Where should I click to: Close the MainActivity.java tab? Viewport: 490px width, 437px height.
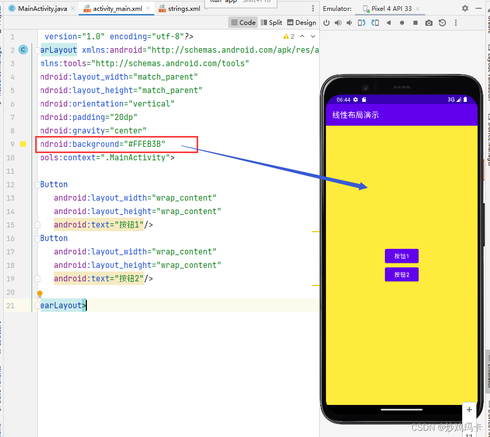coord(73,8)
